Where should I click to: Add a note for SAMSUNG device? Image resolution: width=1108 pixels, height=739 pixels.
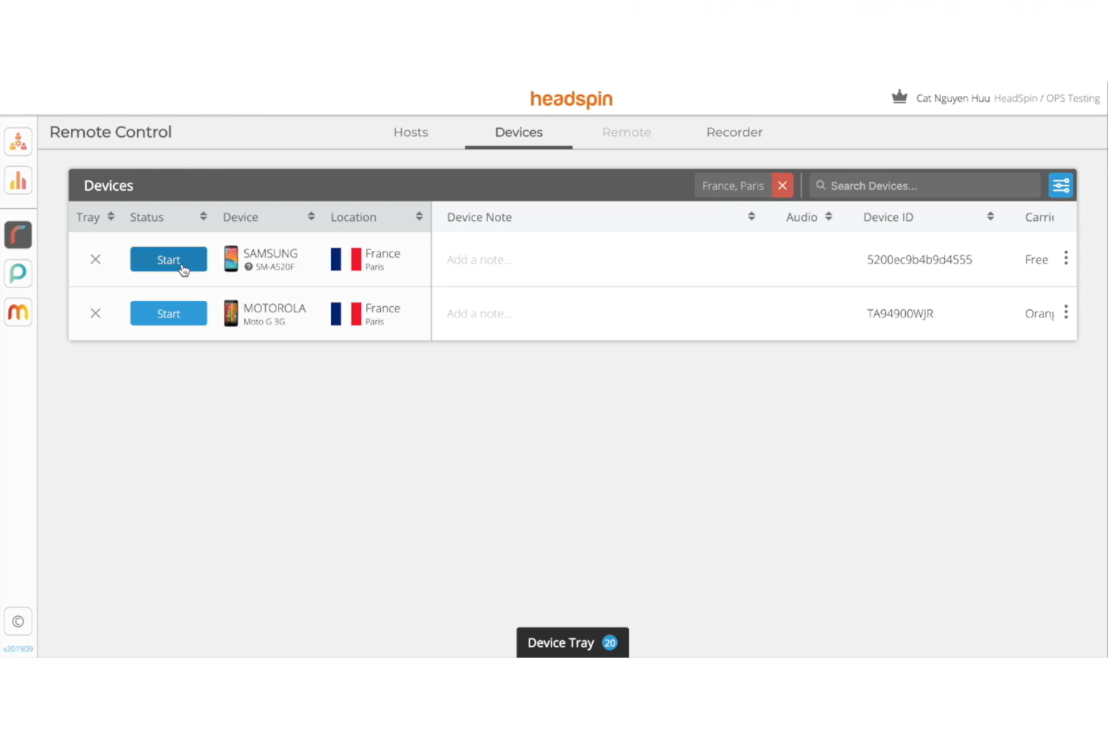click(x=479, y=260)
